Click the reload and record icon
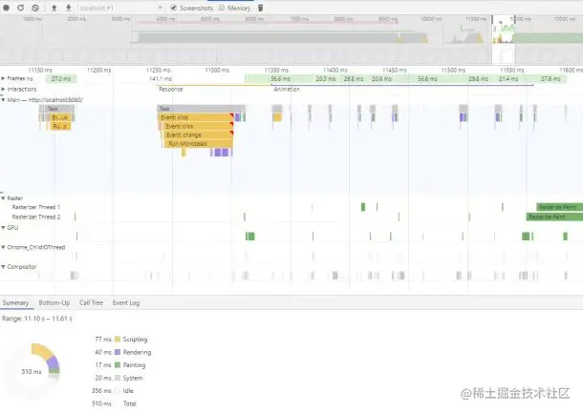 pyautogui.click(x=20, y=8)
